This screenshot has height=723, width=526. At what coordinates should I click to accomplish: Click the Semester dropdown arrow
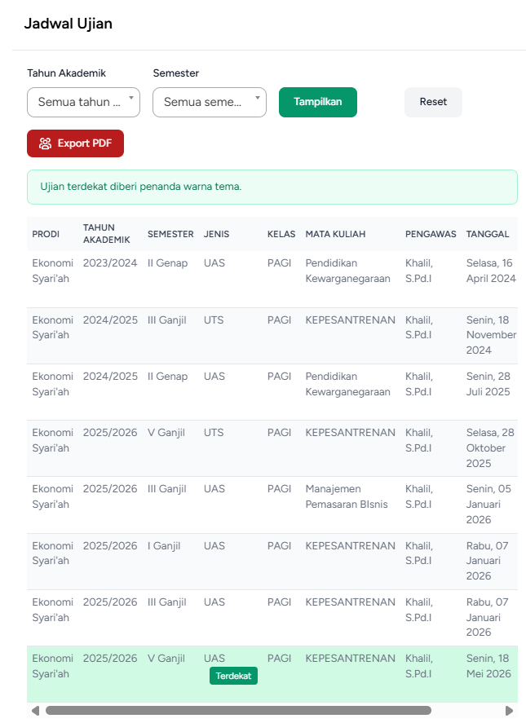[x=258, y=98]
